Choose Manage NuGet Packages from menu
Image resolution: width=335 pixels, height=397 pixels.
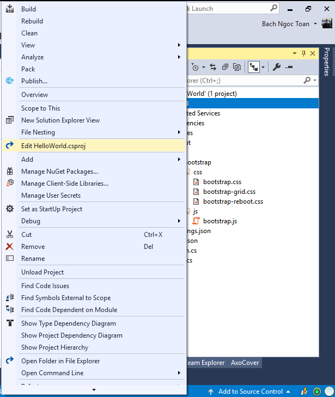(x=59, y=172)
